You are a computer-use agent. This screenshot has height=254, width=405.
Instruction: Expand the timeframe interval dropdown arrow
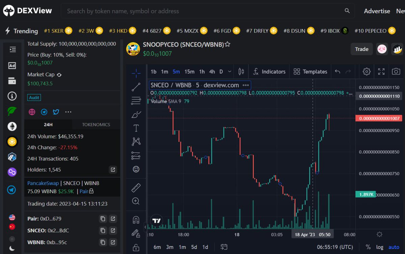click(x=230, y=71)
